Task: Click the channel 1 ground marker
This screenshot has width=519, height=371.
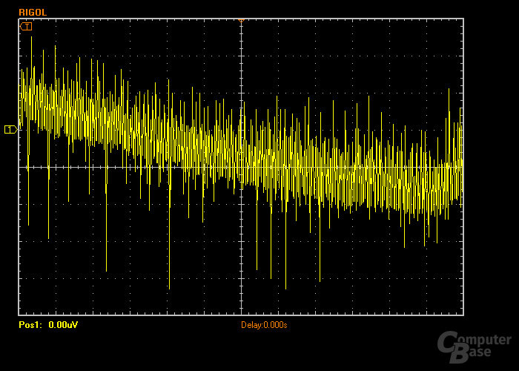Action: point(10,129)
